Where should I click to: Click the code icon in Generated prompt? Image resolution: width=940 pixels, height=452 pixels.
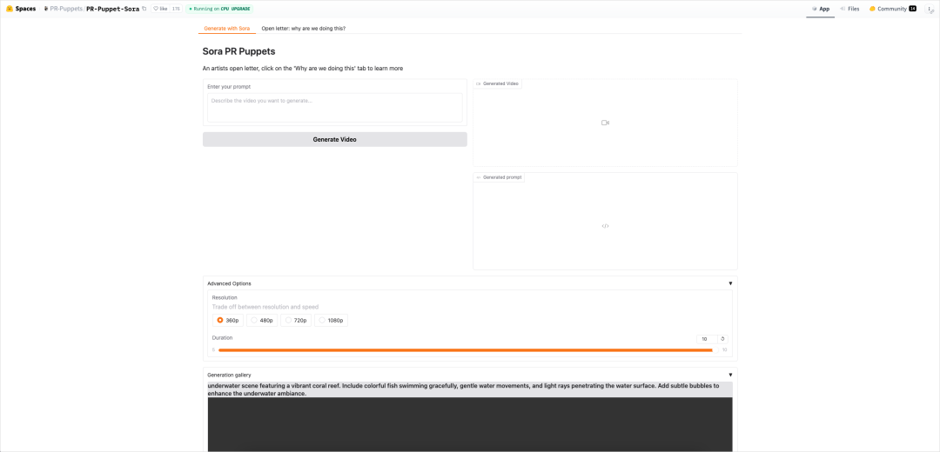tap(605, 226)
